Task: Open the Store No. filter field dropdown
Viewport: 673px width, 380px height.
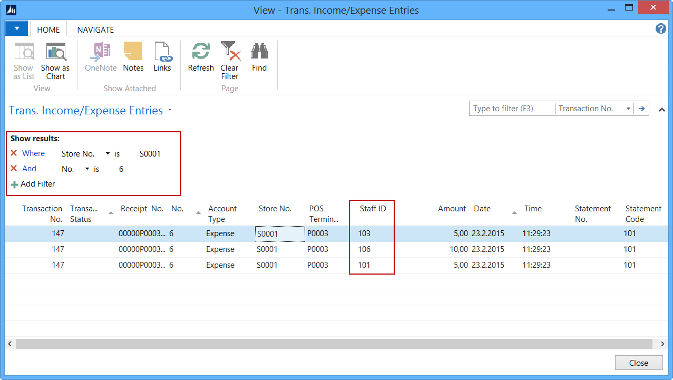Action: point(108,154)
